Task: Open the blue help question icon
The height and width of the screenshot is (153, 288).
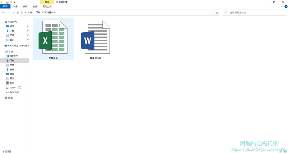Action: pyautogui.click(x=286, y=6)
